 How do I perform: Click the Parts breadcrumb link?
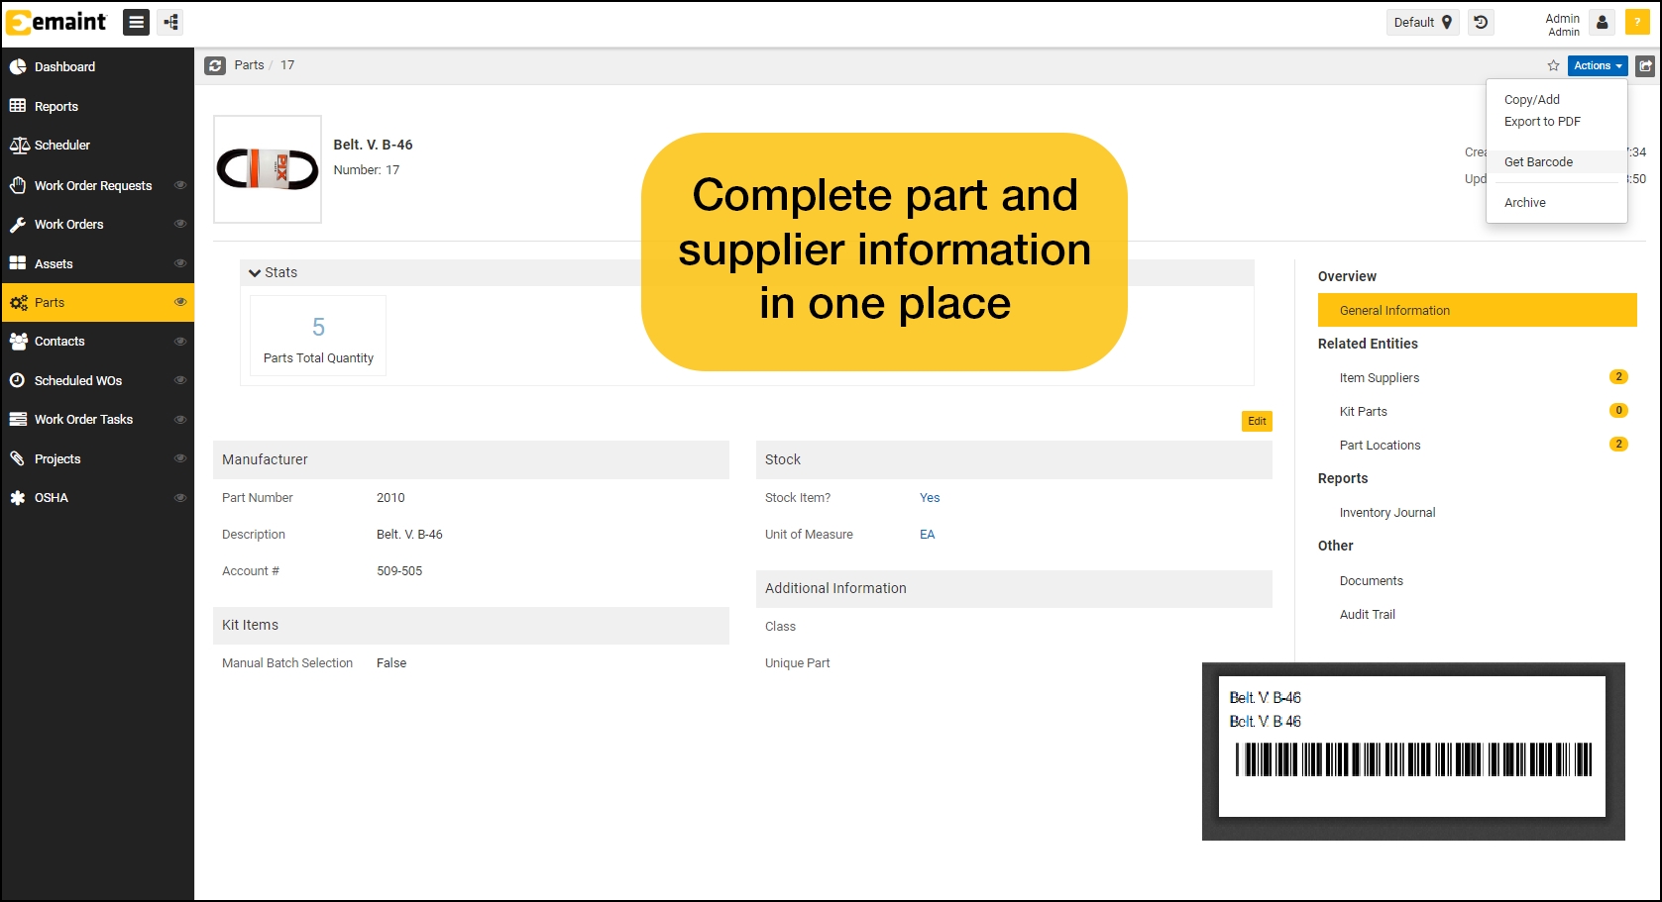point(249,65)
